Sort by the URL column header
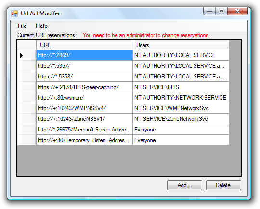Viewport: 260px width, 209px height. (x=84, y=45)
